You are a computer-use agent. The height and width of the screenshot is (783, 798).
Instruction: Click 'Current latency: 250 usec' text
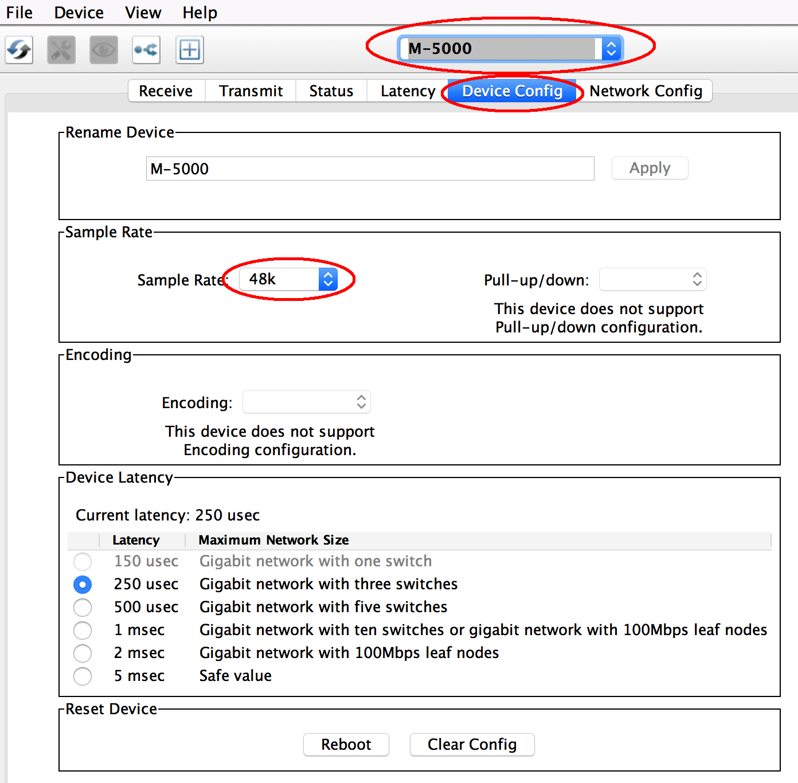(168, 515)
